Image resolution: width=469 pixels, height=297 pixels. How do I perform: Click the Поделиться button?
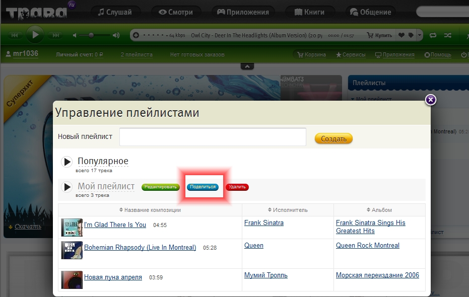click(203, 187)
